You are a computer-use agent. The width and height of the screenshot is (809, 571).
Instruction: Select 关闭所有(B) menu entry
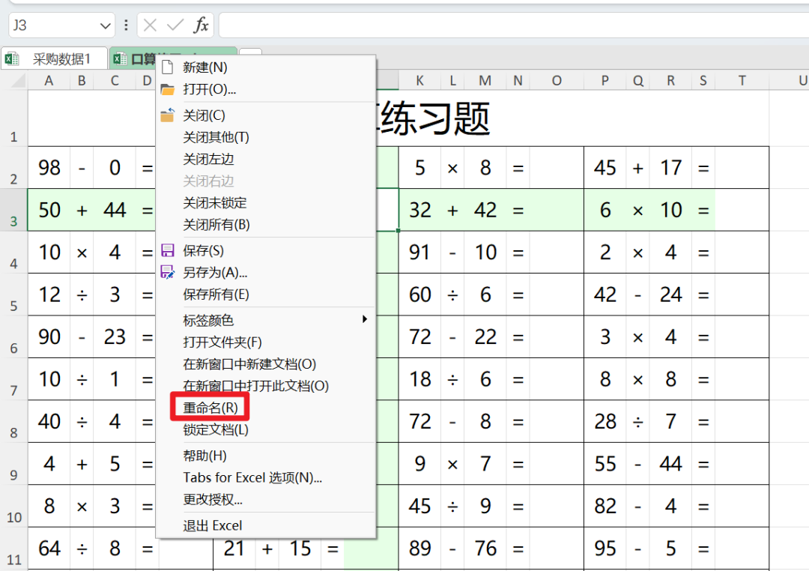pos(266,225)
